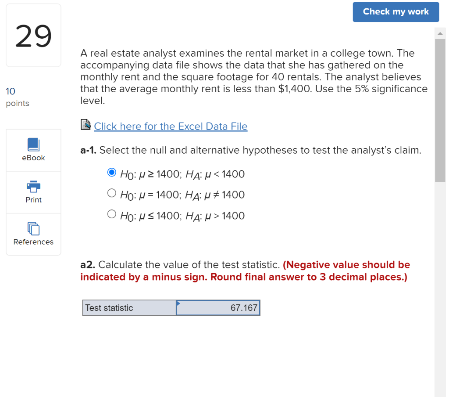Click the "Print" label in the sidebar
This screenshot has height=397, width=449.
33,200
